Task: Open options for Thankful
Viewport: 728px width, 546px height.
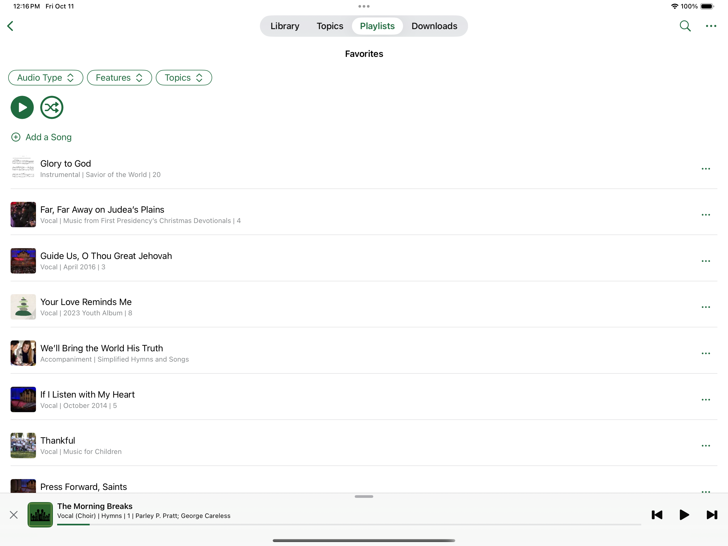Action: [706, 446]
